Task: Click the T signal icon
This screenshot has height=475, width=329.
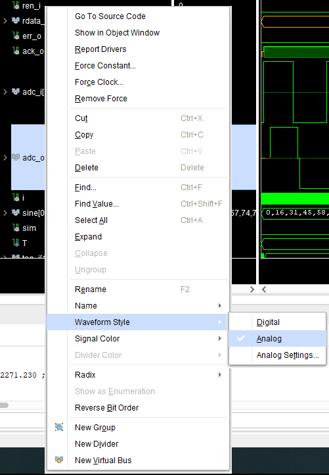Action: 16,243
